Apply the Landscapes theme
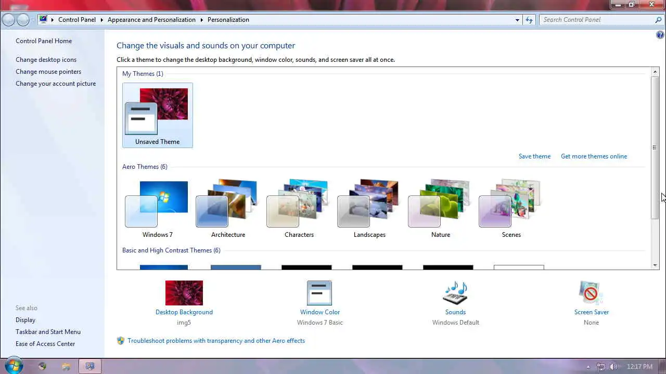 (x=369, y=209)
